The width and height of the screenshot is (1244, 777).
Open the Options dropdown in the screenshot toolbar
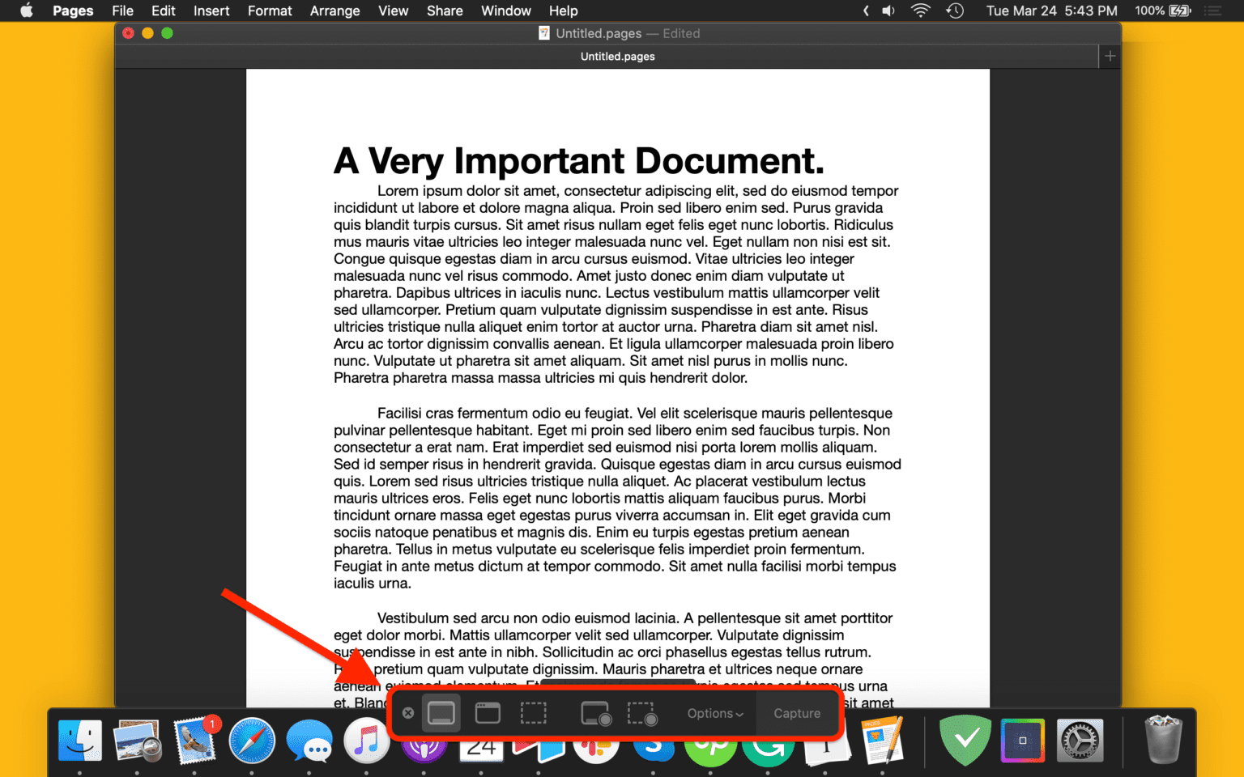714,713
